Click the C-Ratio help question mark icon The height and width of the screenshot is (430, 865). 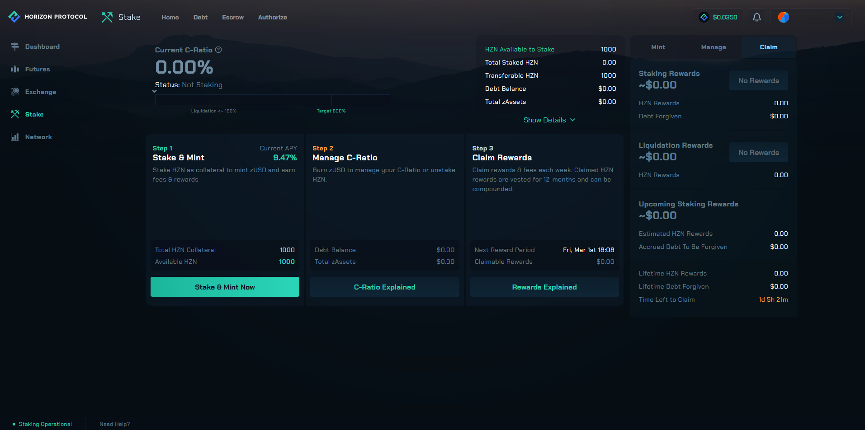coord(218,50)
